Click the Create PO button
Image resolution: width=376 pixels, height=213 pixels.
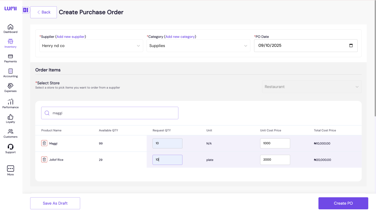343,203
